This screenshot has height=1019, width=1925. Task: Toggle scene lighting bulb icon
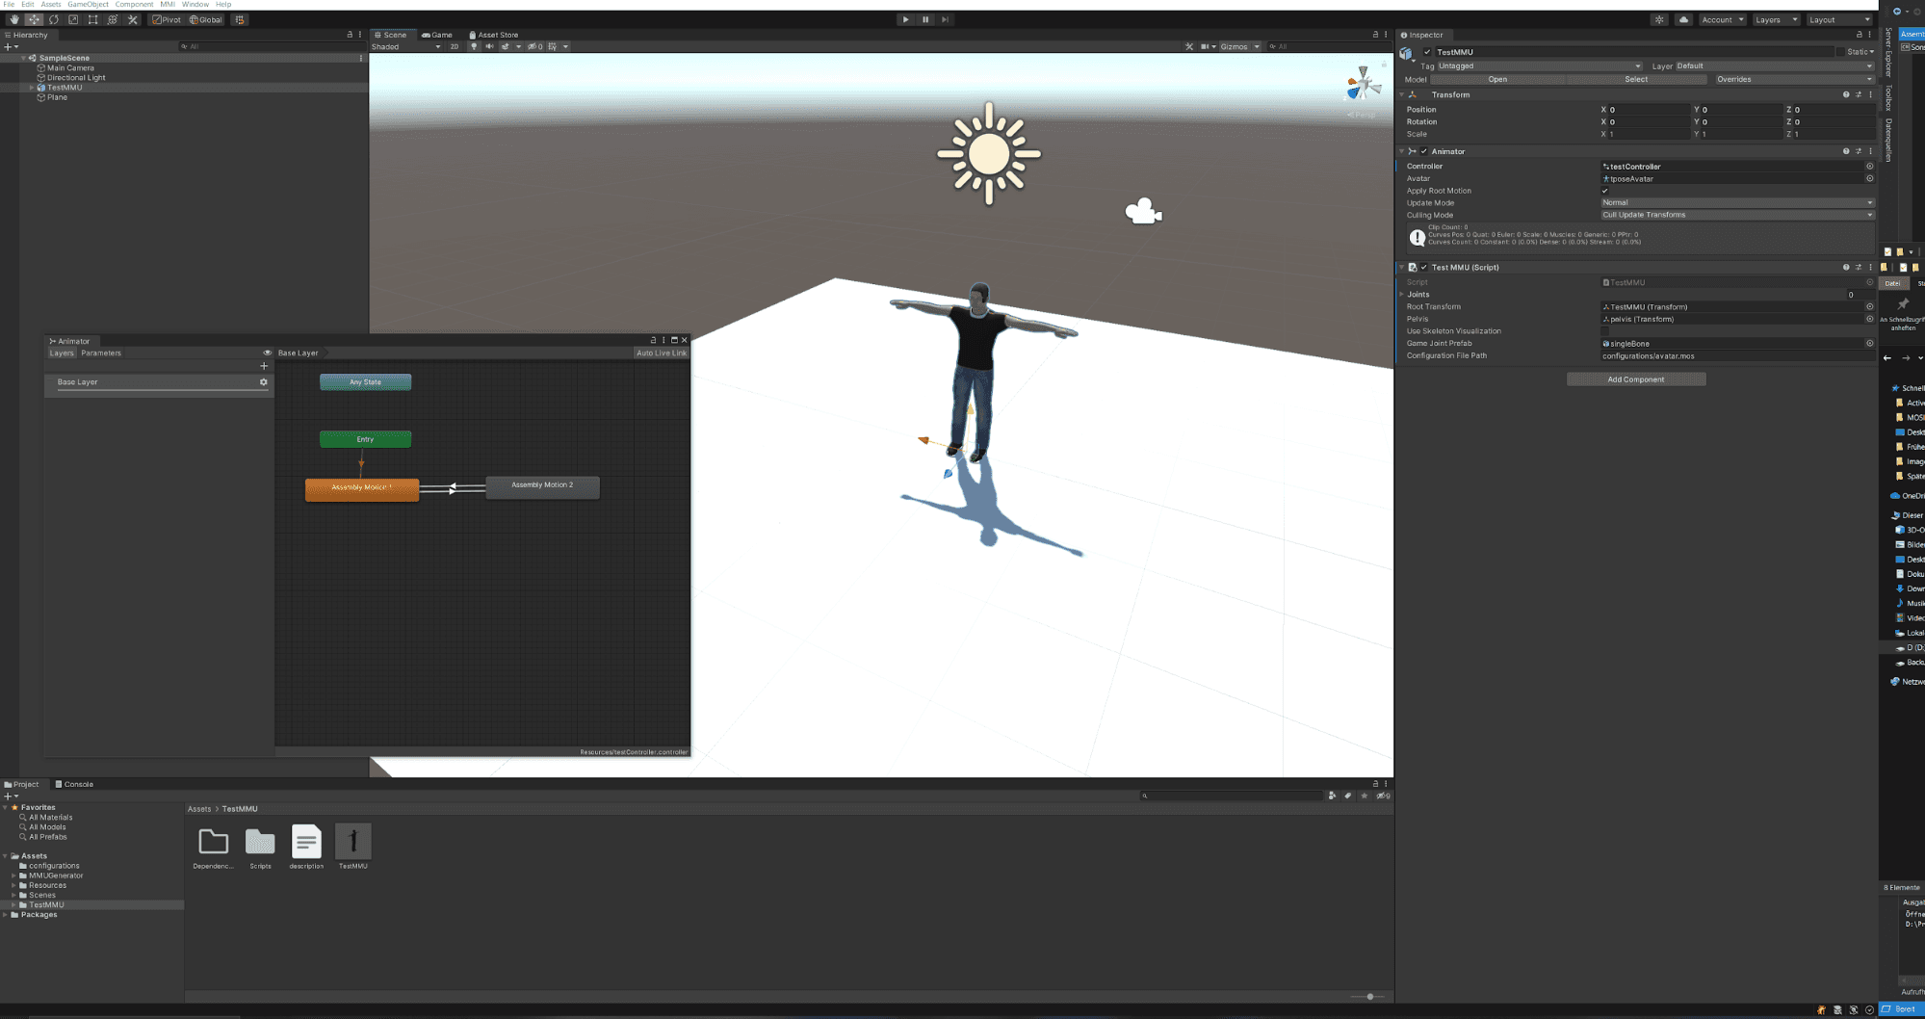tap(474, 46)
